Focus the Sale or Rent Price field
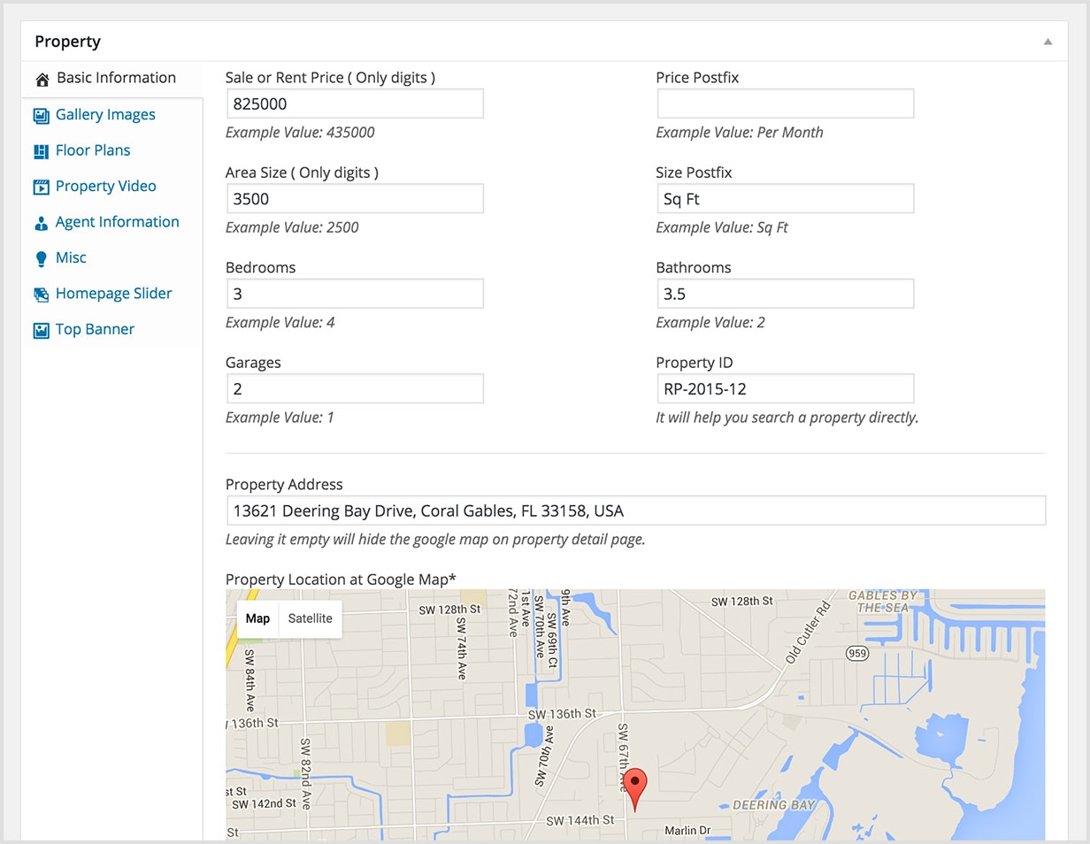 click(355, 104)
